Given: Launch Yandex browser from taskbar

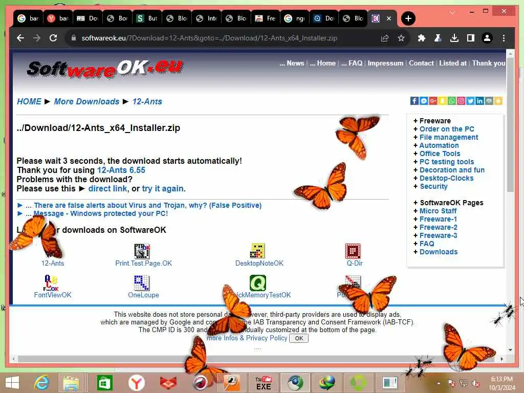Looking at the screenshot, I should [136, 383].
